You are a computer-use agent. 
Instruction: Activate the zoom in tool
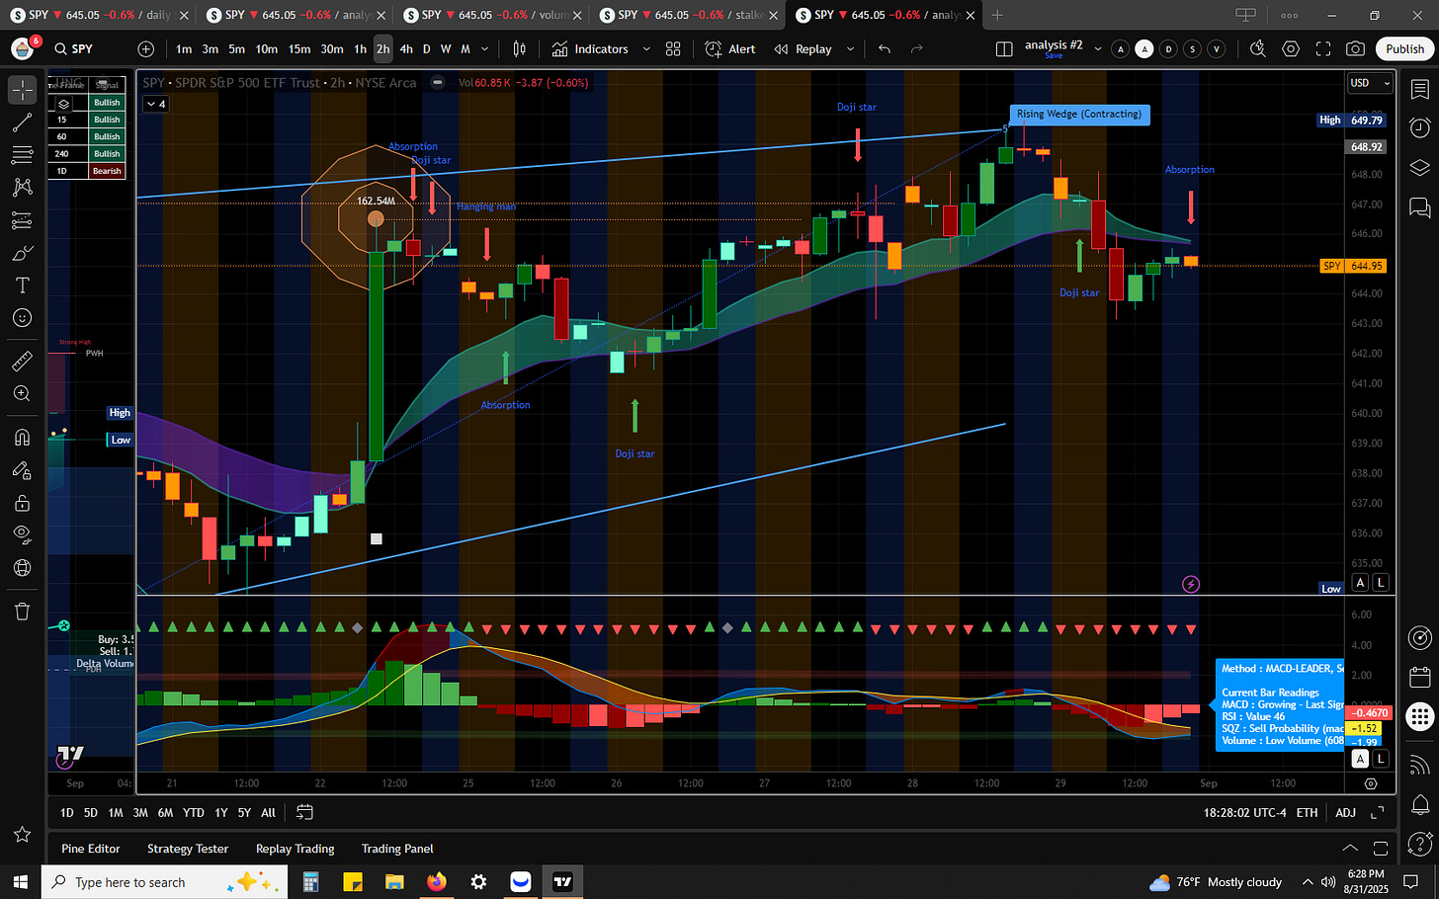point(23,394)
